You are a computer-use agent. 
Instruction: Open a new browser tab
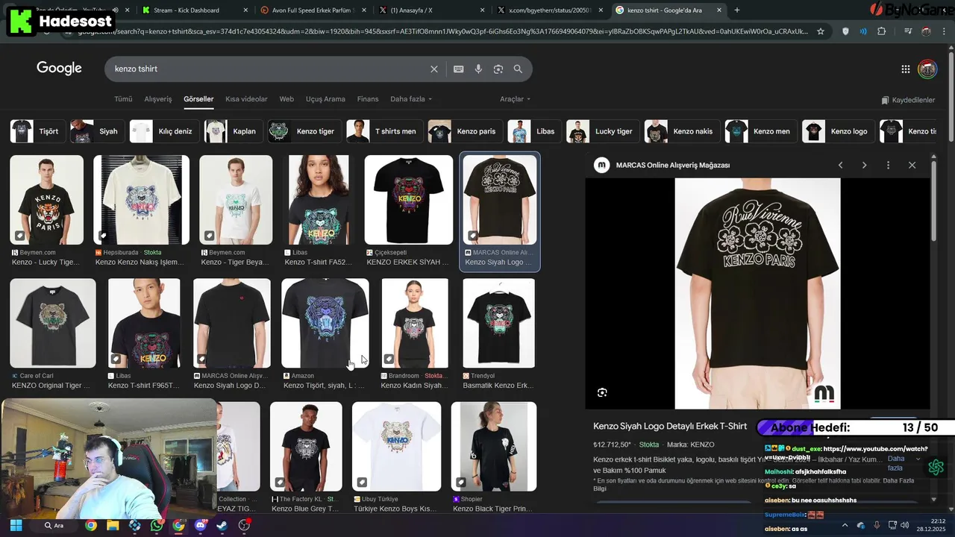pos(737,10)
